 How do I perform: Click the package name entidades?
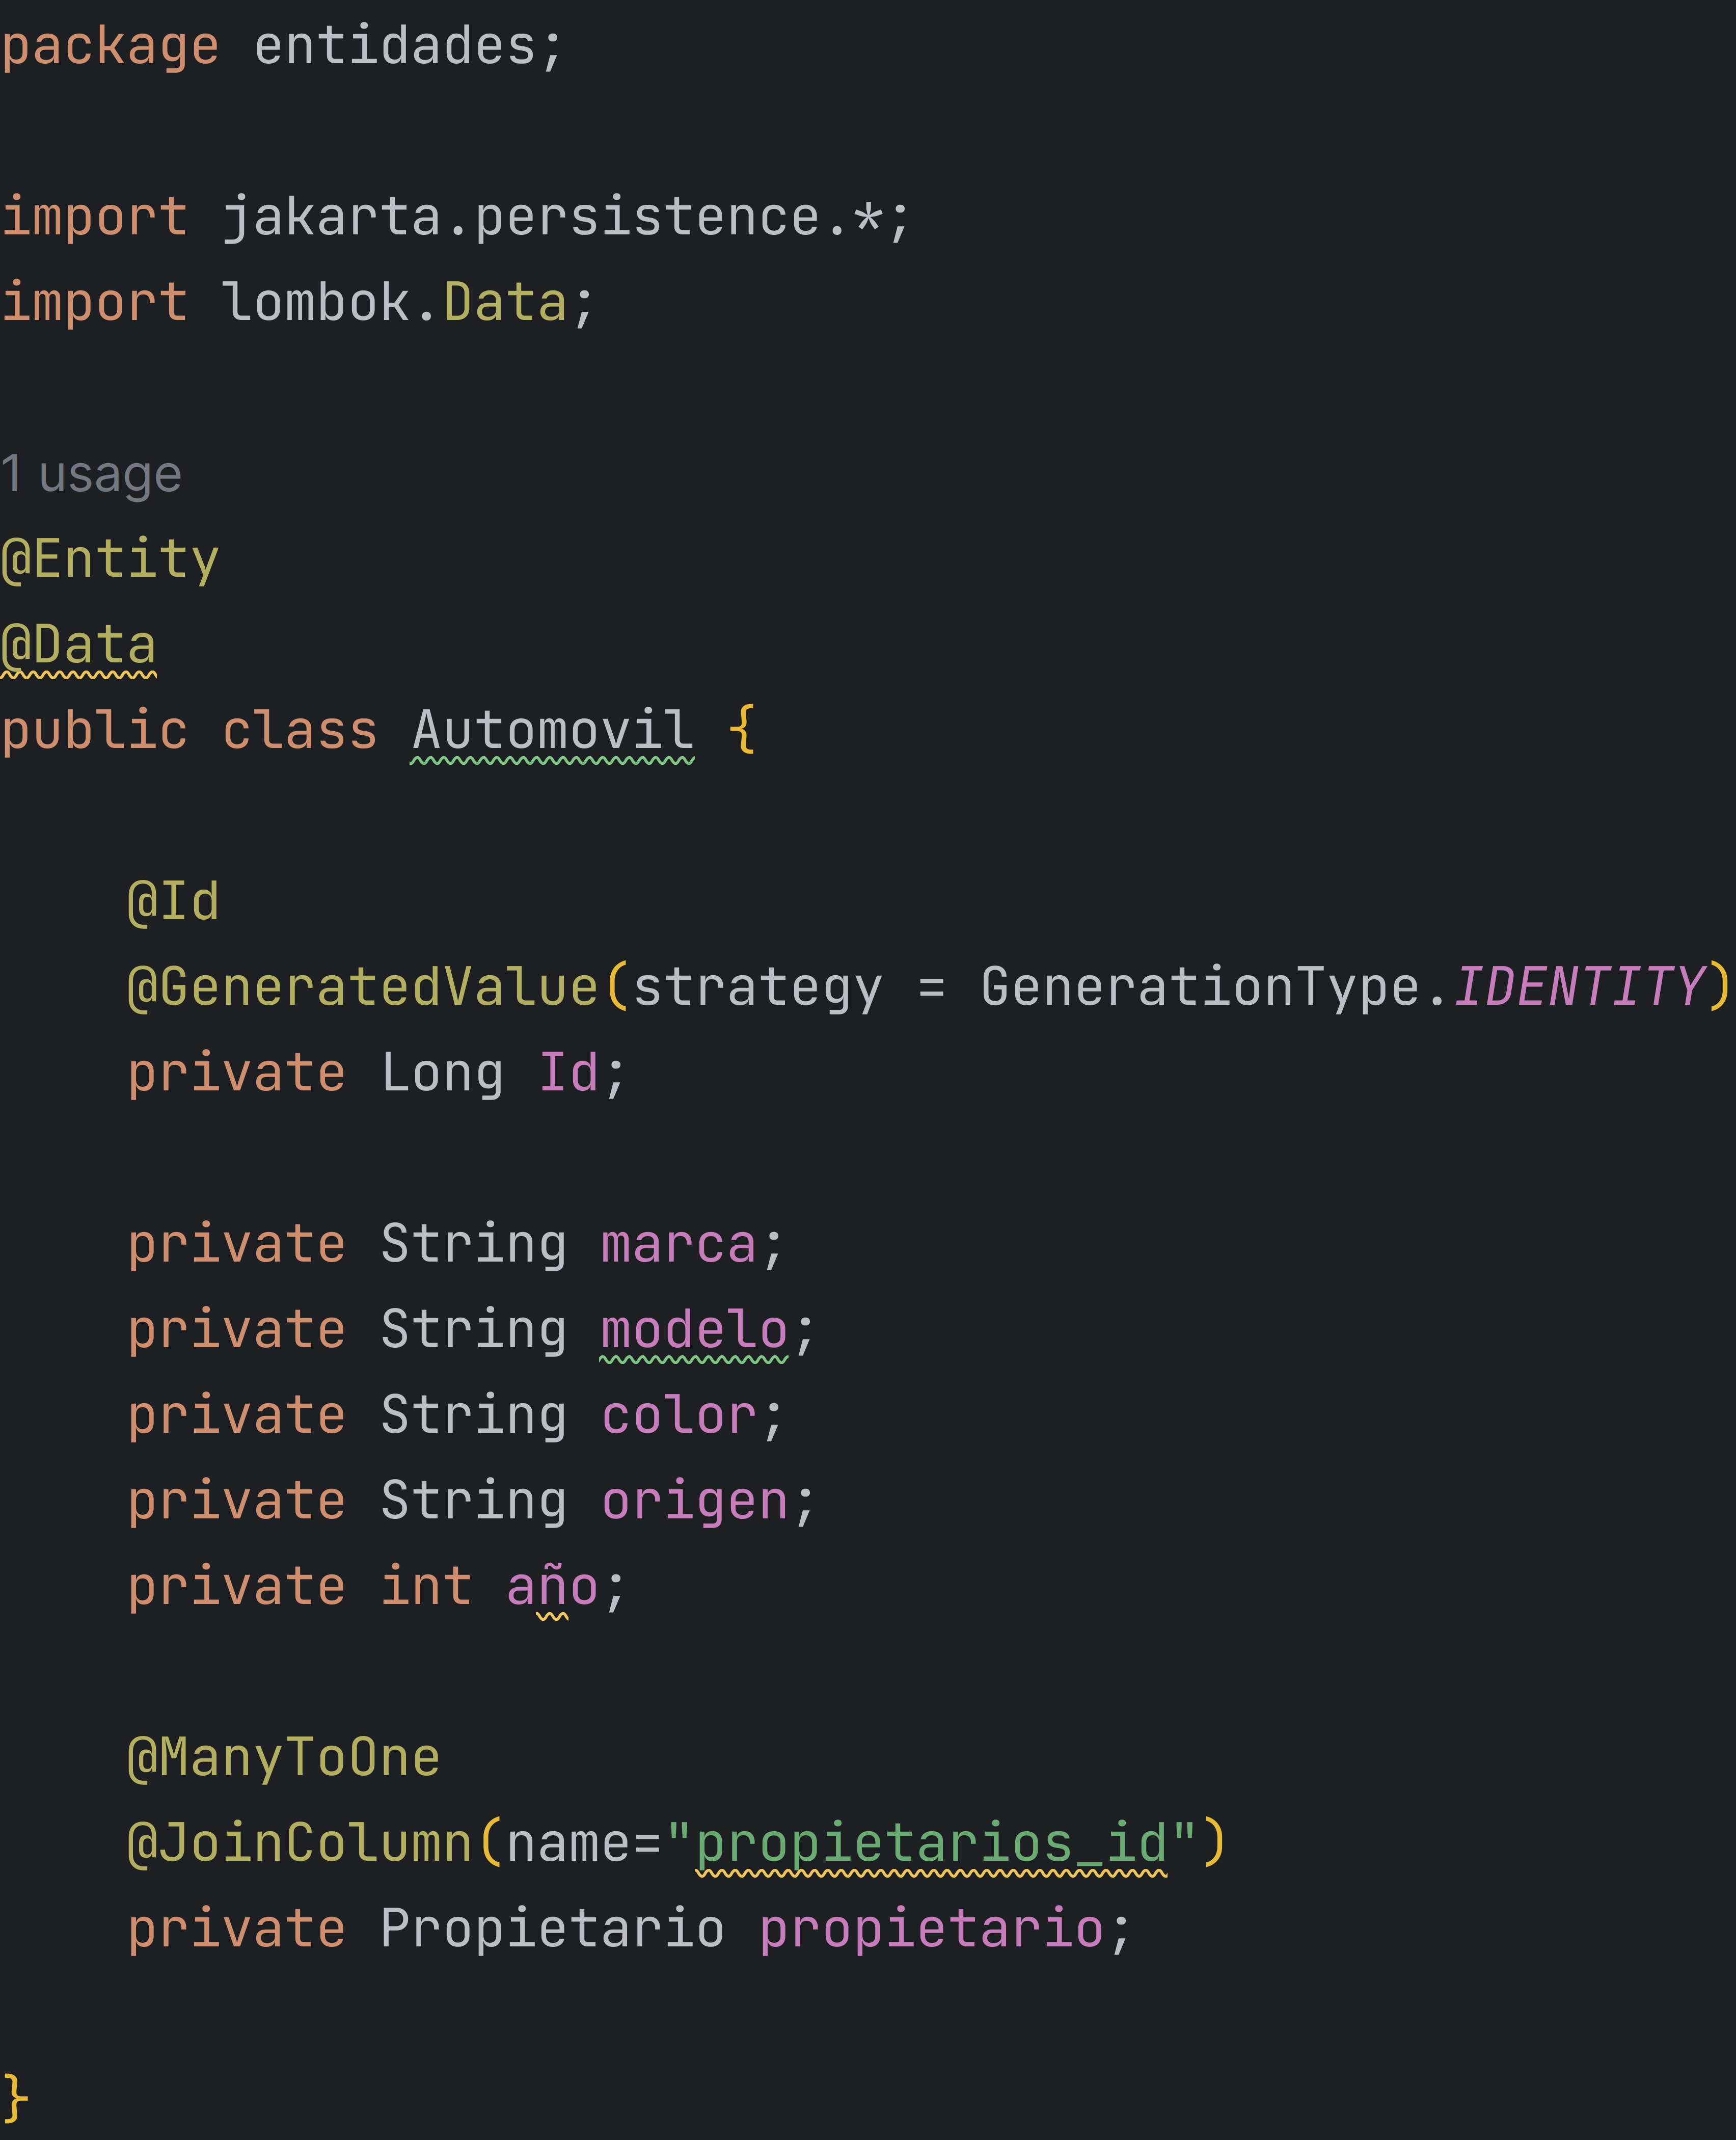coord(395,47)
